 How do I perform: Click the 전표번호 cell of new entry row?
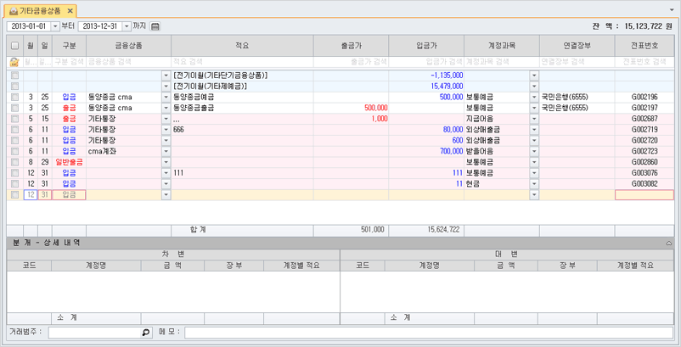point(644,195)
